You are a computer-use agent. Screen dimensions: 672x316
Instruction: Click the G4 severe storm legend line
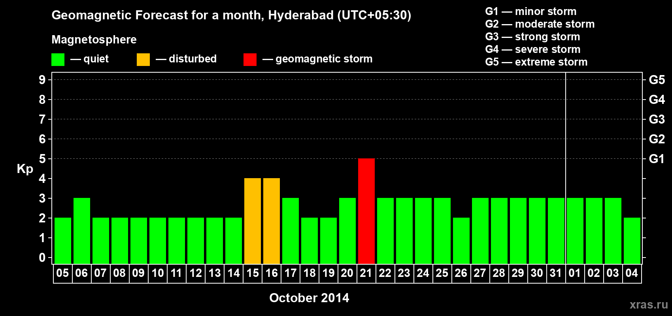(x=533, y=49)
